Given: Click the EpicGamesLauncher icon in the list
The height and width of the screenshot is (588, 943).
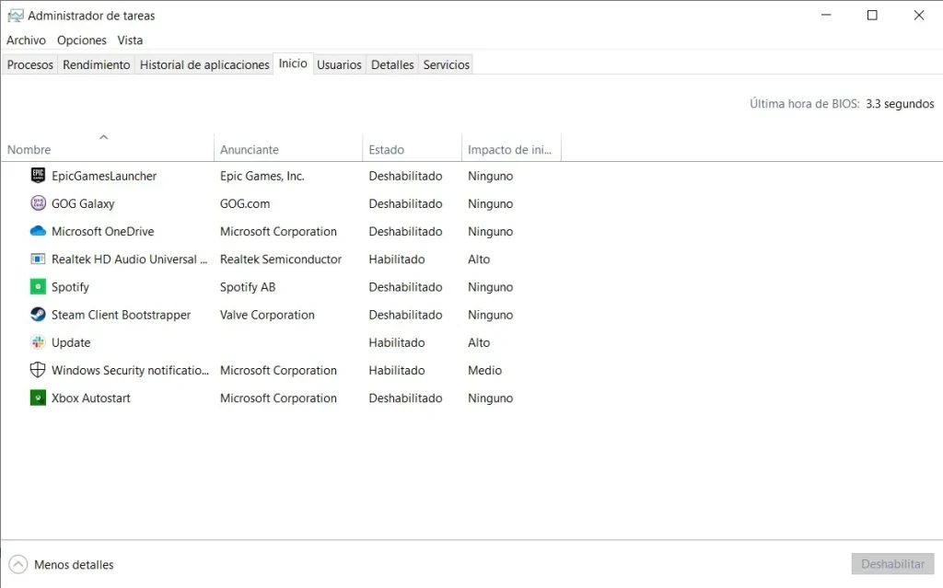Looking at the screenshot, I should (38, 176).
